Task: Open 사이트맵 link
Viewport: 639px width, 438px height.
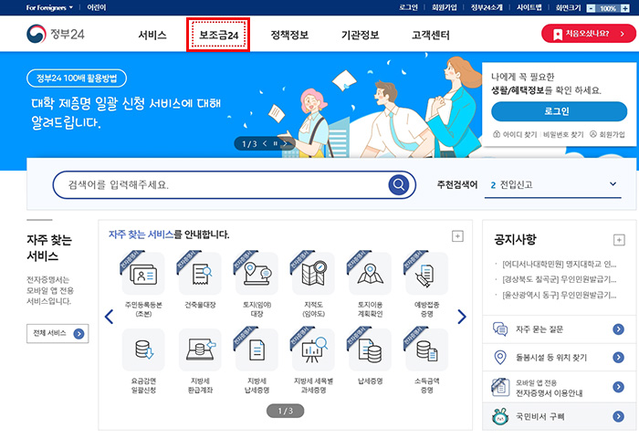Action: [529, 7]
